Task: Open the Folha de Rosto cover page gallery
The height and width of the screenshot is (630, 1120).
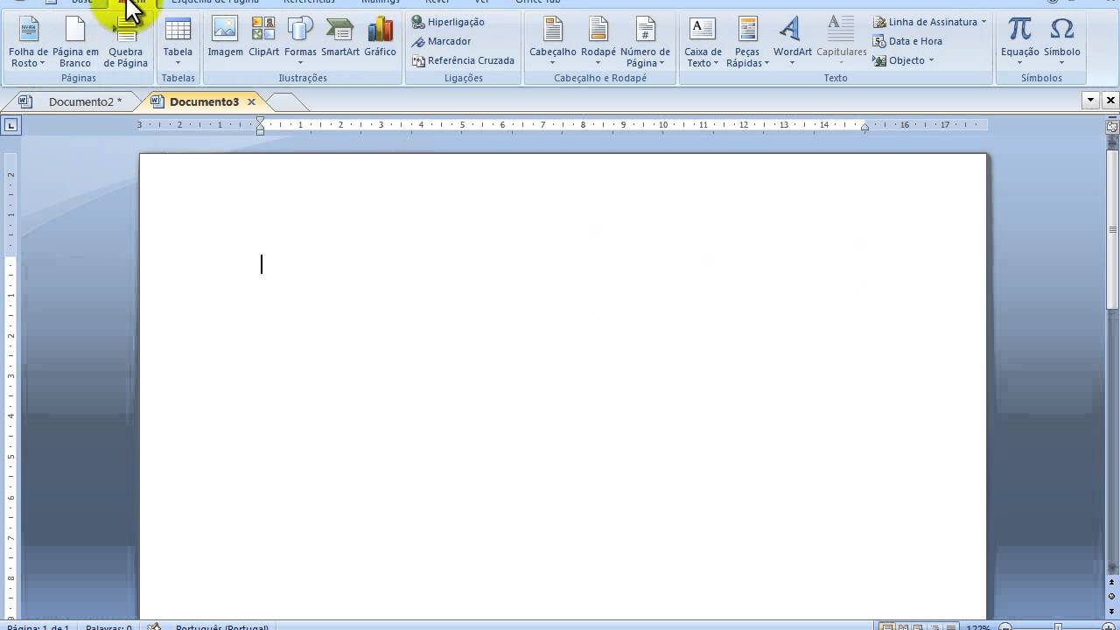Action: click(28, 42)
